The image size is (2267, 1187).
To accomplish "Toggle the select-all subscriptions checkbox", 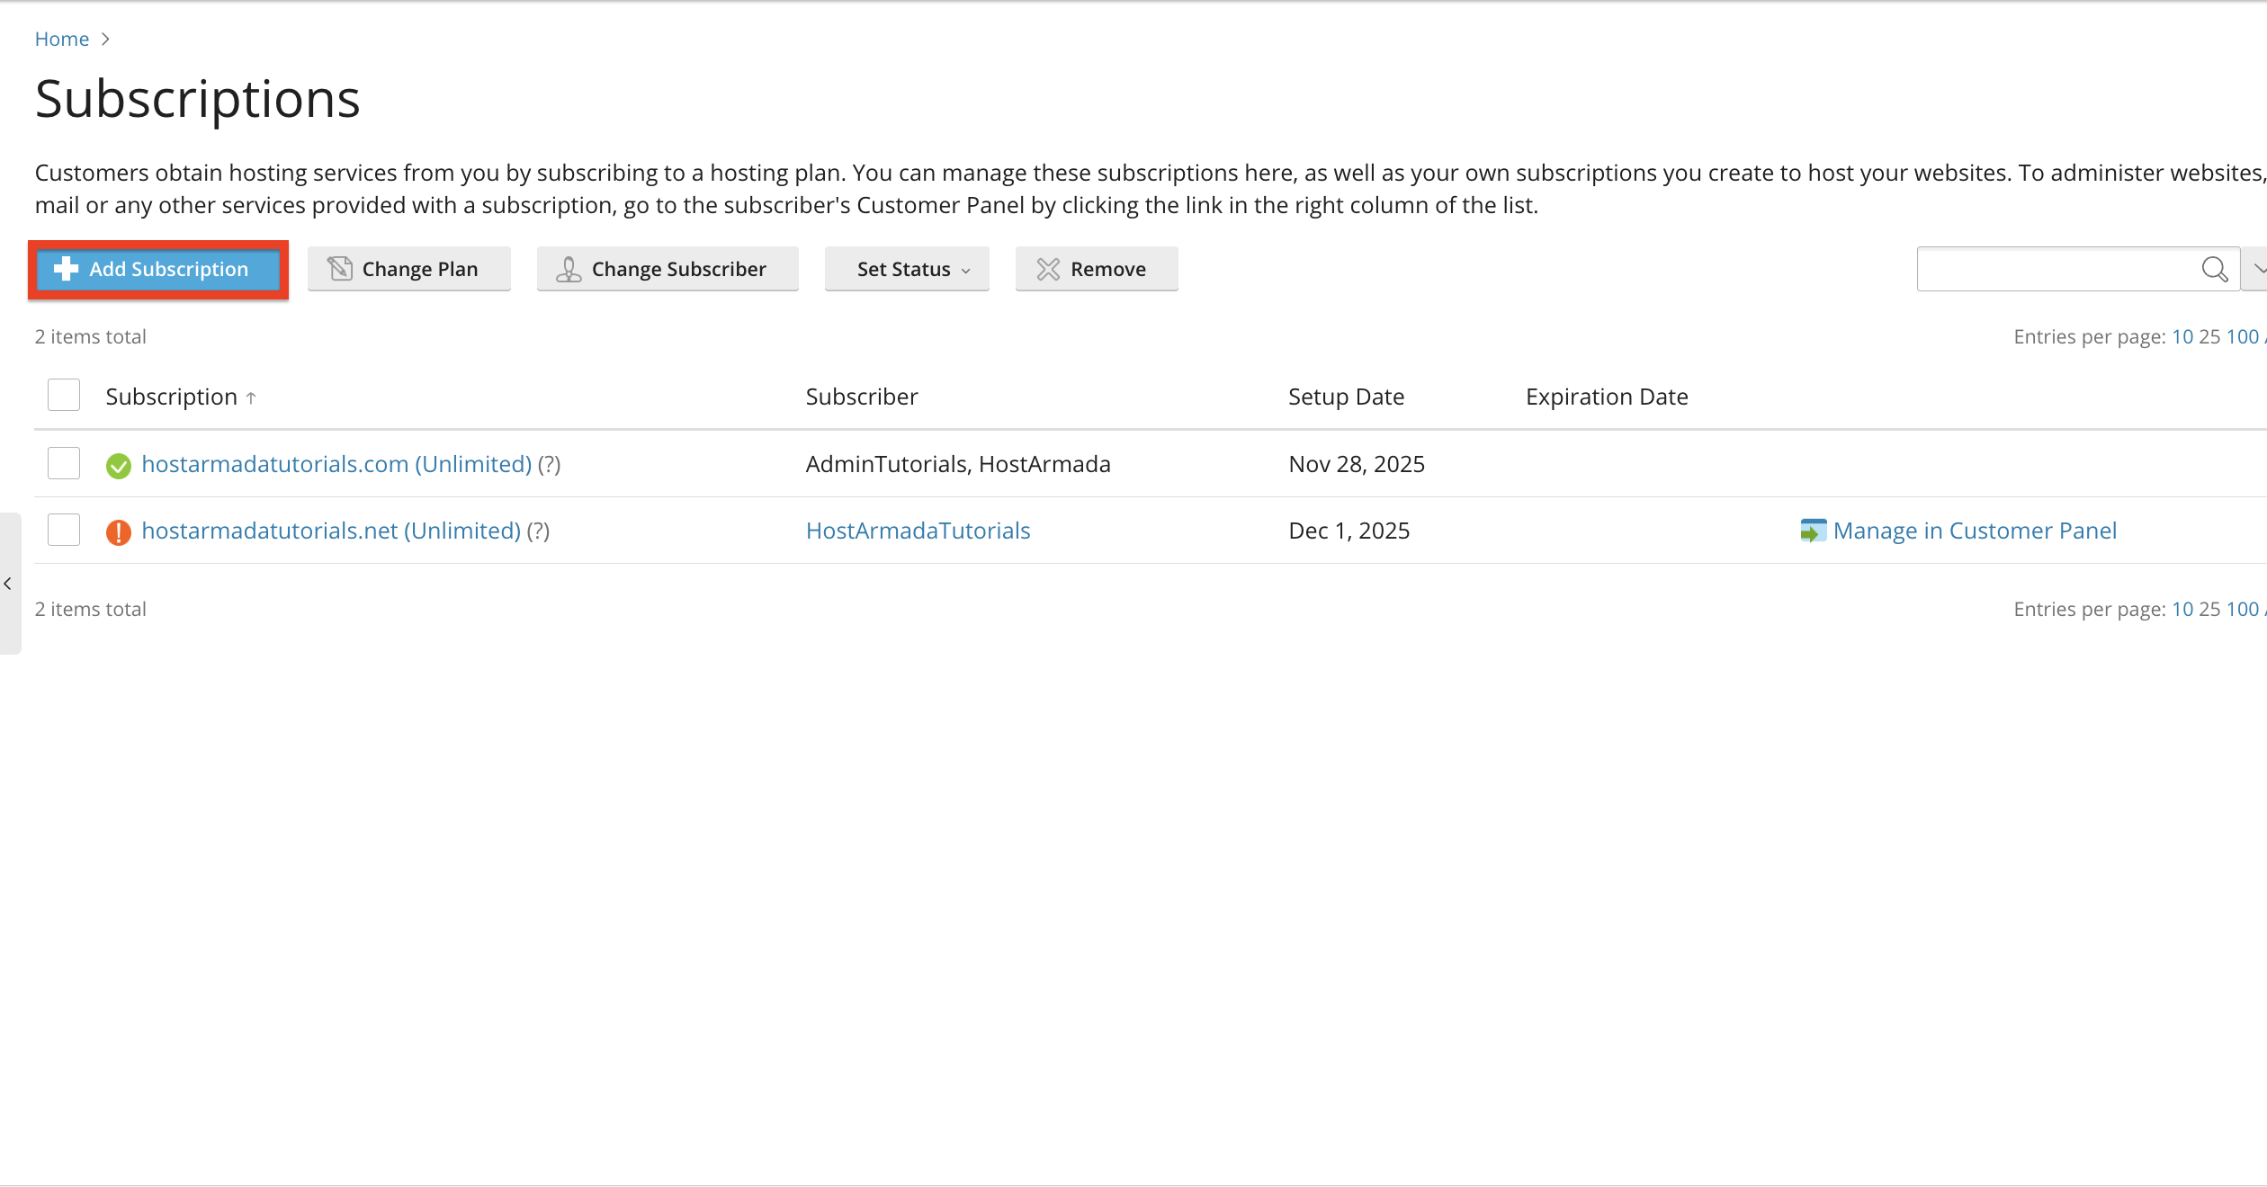I will 64,396.
